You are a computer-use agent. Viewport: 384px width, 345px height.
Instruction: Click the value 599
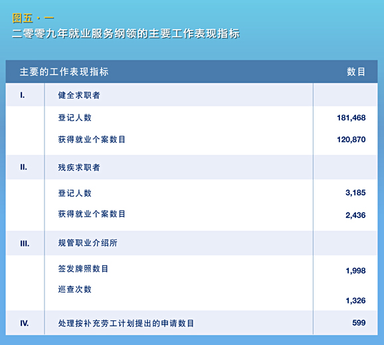pyautogui.click(x=359, y=322)
